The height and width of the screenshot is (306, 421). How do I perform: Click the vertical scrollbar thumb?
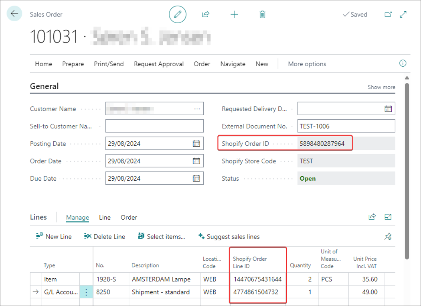(407, 171)
